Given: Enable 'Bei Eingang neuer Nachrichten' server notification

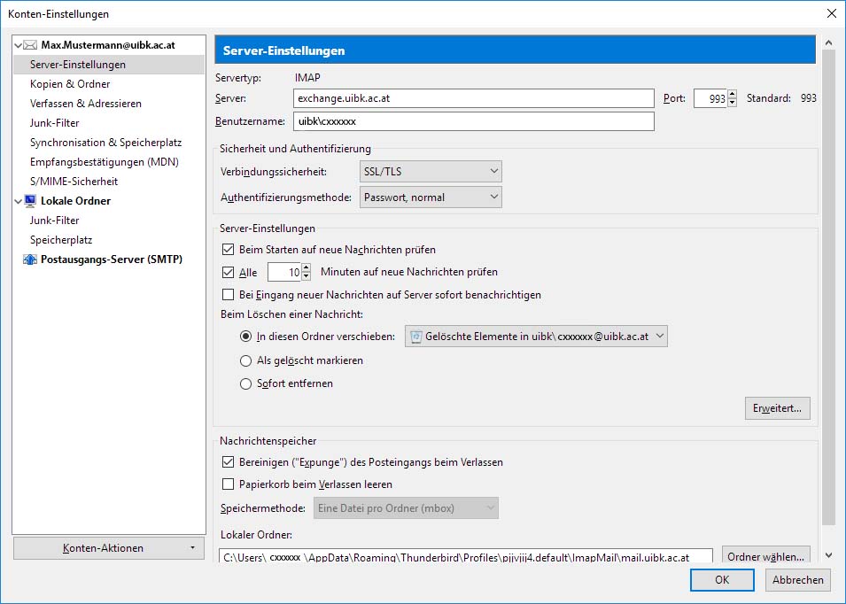Looking at the screenshot, I should [229, 294].
